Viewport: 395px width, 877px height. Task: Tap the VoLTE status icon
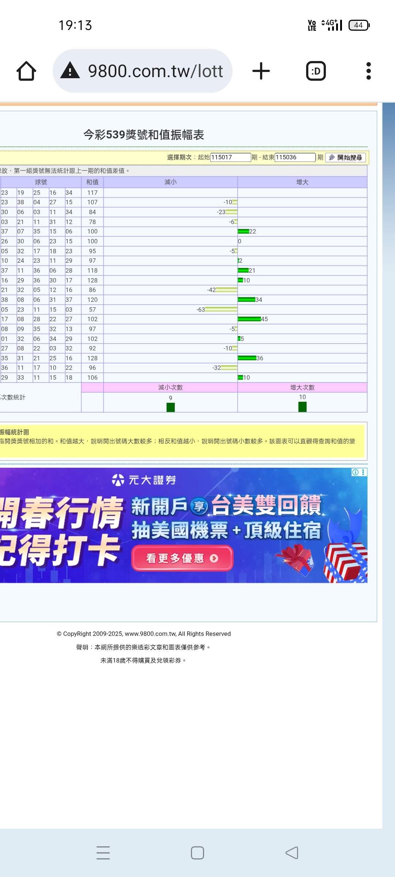[312, 25]
